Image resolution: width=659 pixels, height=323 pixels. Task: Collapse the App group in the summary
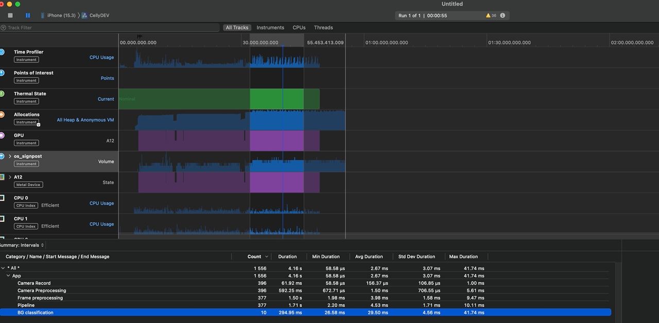(8, 275)
